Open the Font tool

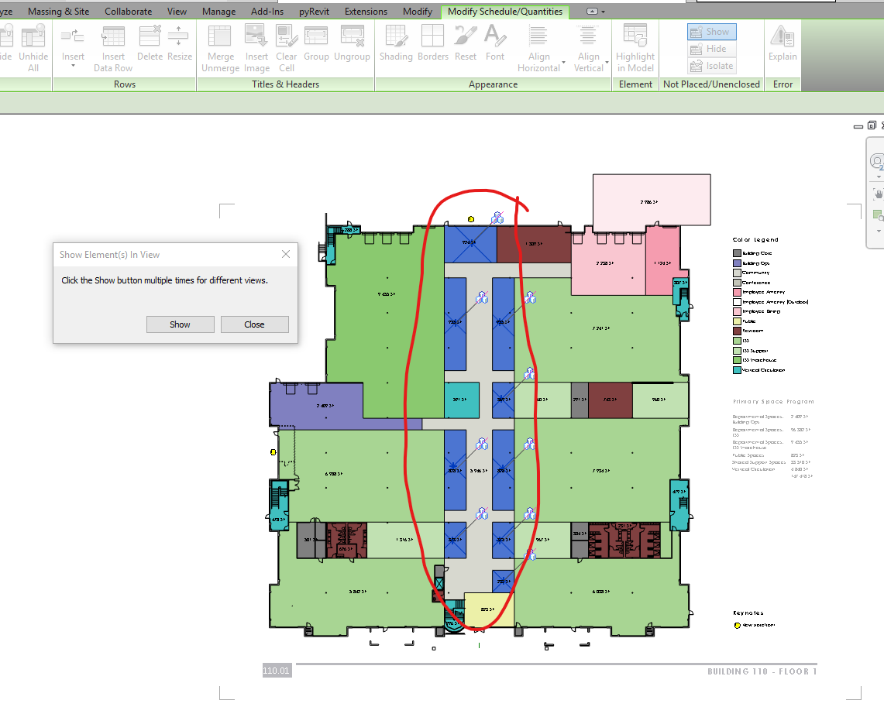point(495,36)
